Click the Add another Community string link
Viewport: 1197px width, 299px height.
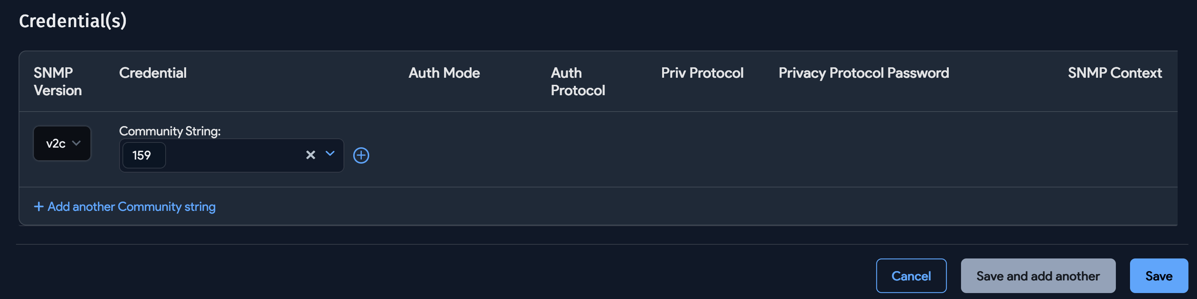tap(124, 206)
